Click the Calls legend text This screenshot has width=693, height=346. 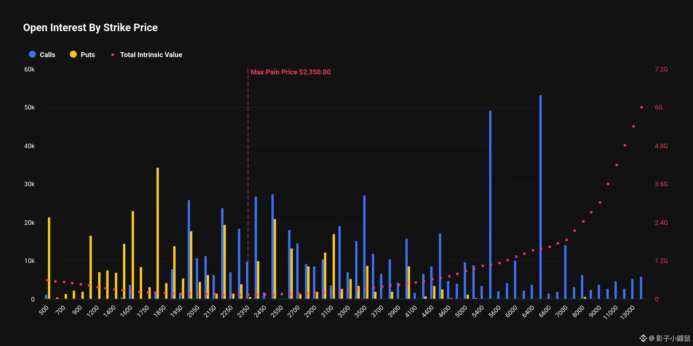(x=47, y=55)
